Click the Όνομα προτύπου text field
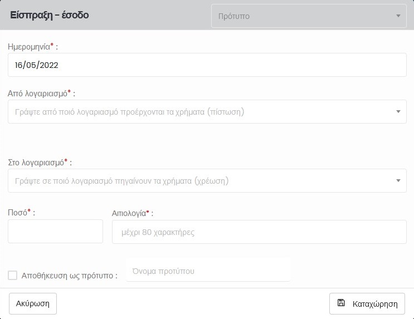 [x=208, y=271]
